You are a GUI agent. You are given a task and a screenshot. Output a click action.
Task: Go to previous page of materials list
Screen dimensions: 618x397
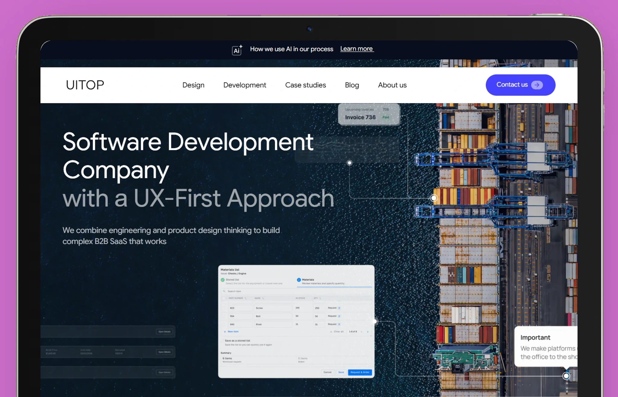point(361,332)
